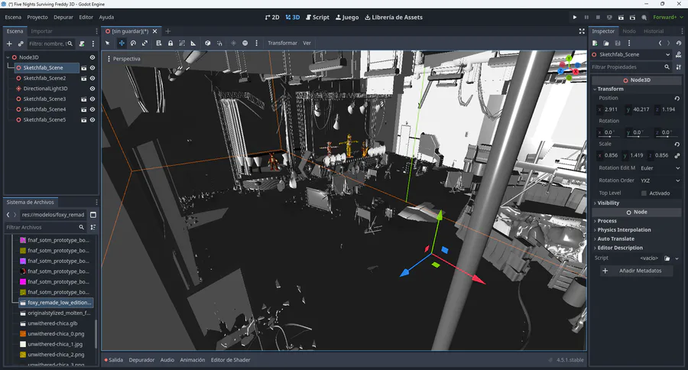The width and height of the screenshot is (688, 370).
Task: Switch to the 2D workspace
Action: [x=272, y=17]
